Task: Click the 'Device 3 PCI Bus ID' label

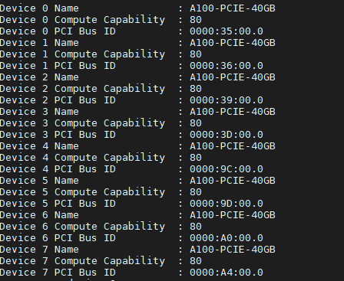Action: 58,135
